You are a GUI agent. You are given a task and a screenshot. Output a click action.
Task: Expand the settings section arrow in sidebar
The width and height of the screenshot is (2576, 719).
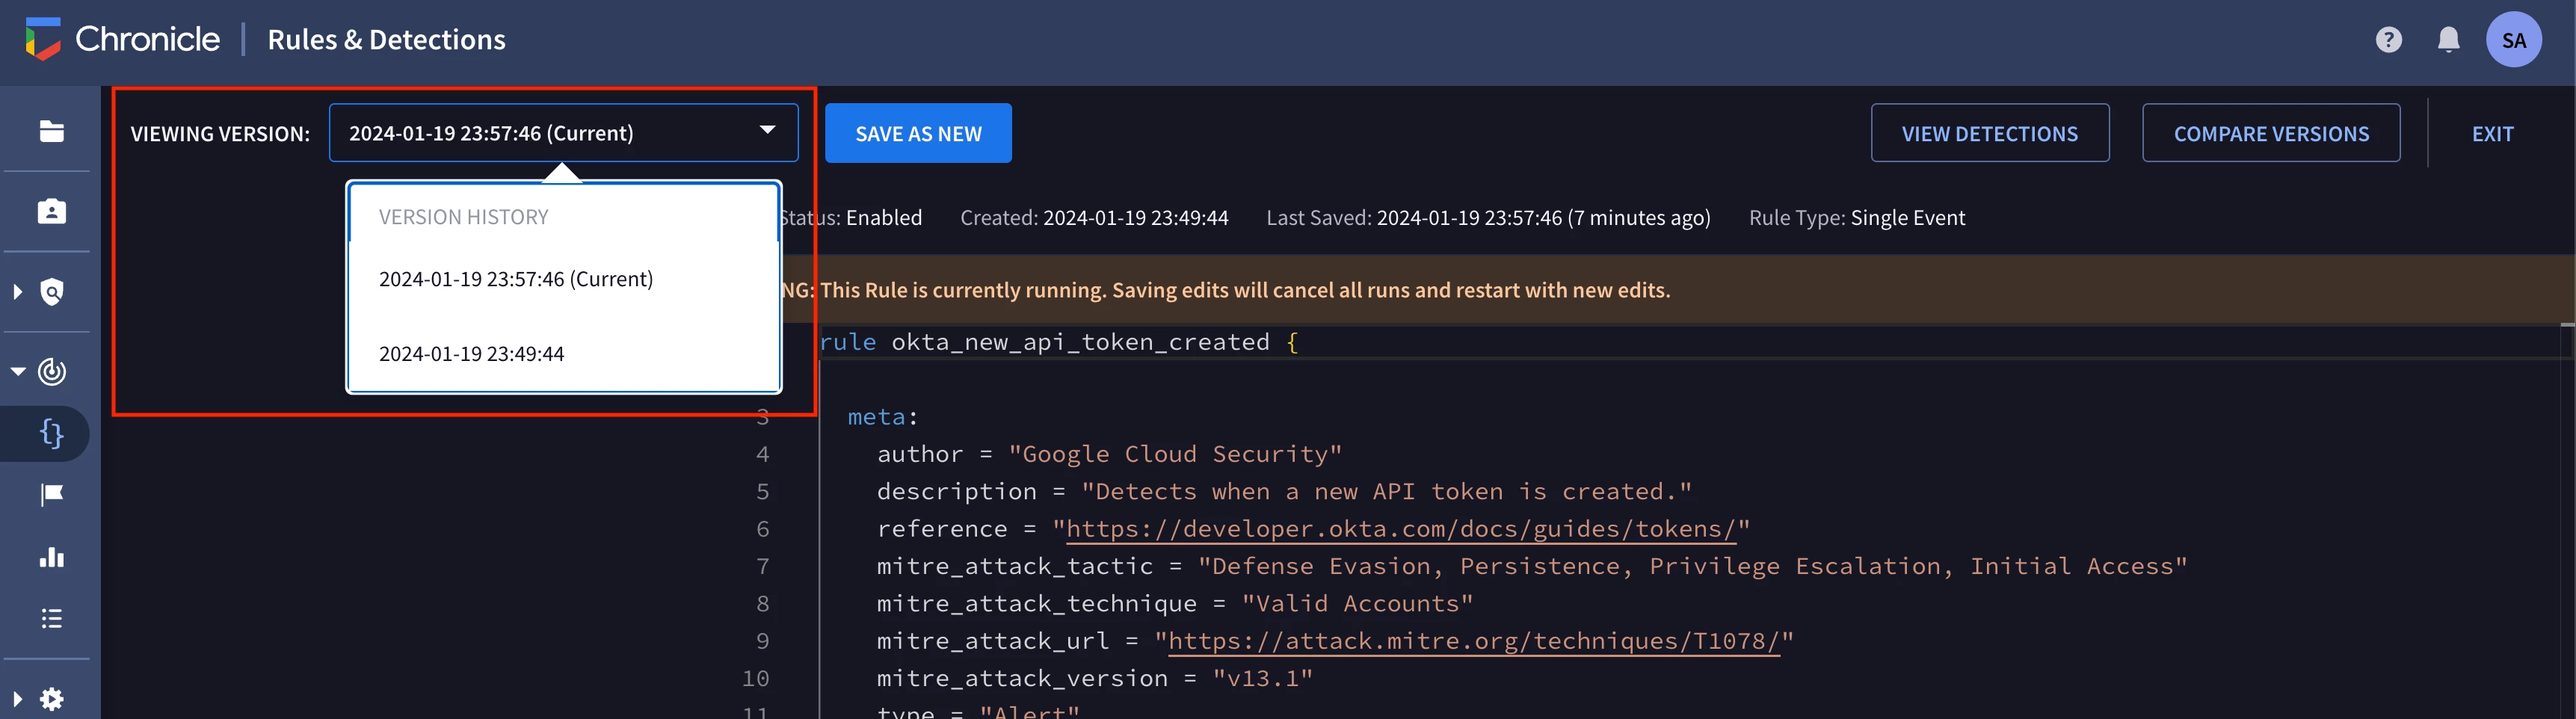click(x=17, y=699)
